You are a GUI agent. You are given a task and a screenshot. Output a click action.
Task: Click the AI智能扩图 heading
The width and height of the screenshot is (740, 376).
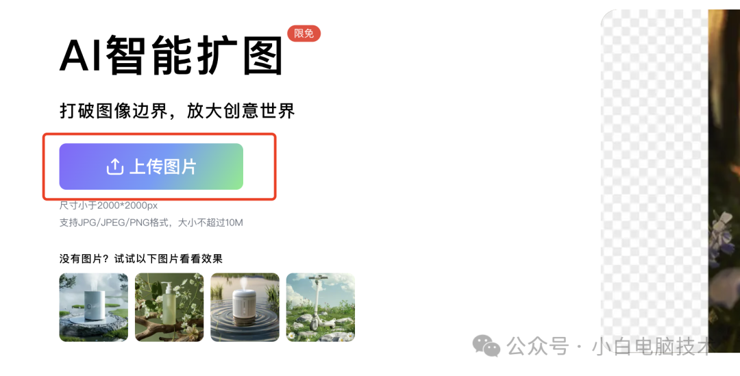(171, 56)
